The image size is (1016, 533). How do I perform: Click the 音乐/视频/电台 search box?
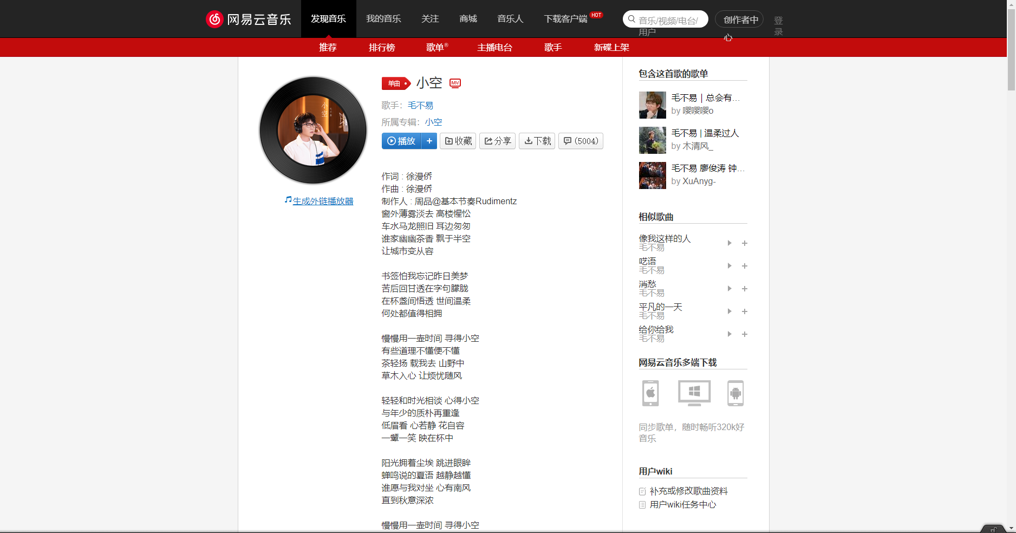[666, 18]
